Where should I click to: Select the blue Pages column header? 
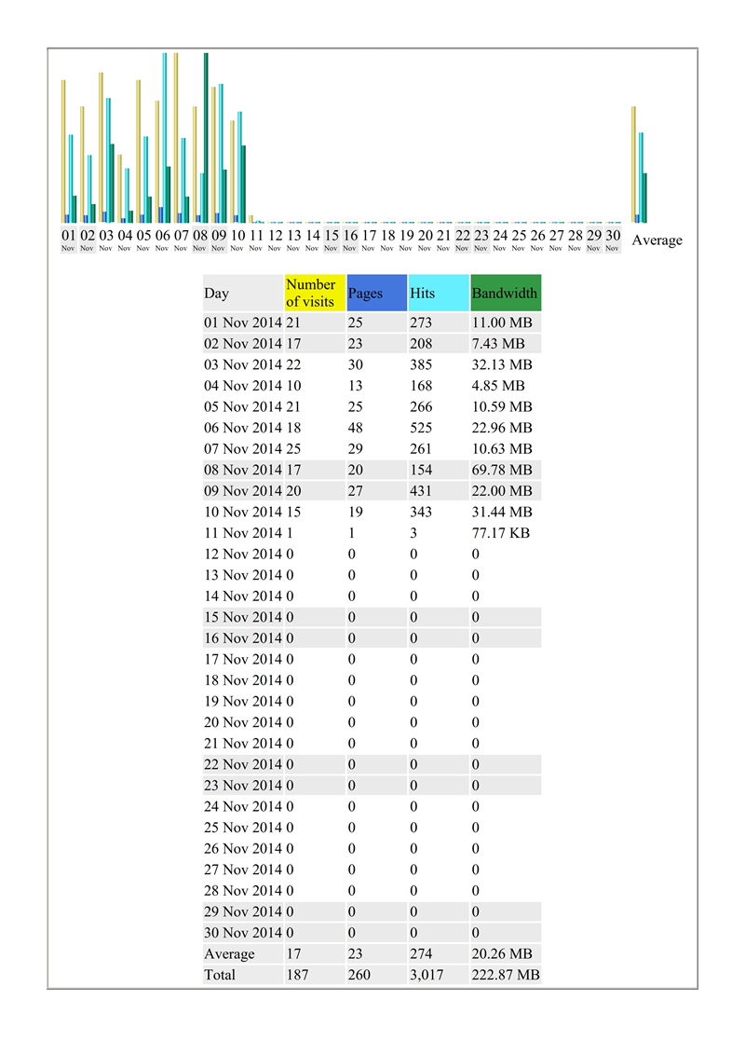[x=376, y=293]
